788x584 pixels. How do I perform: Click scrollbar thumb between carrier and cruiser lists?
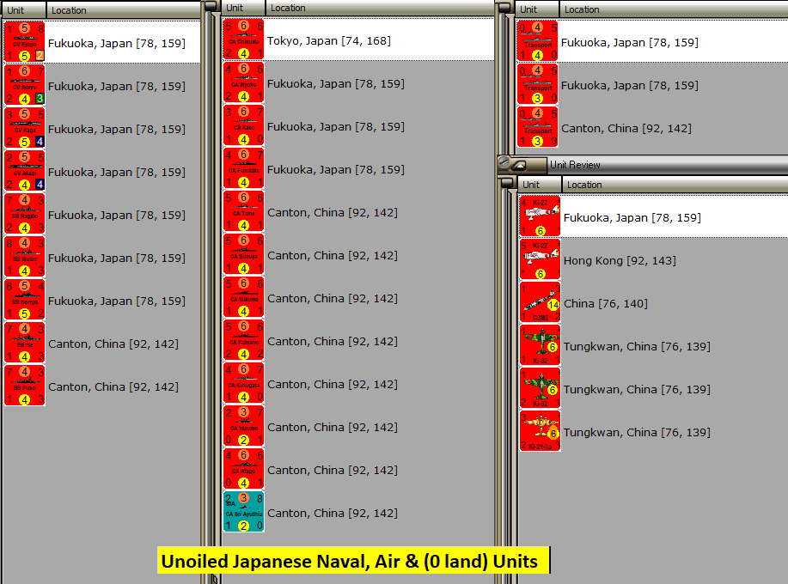(x=211, y=6)
